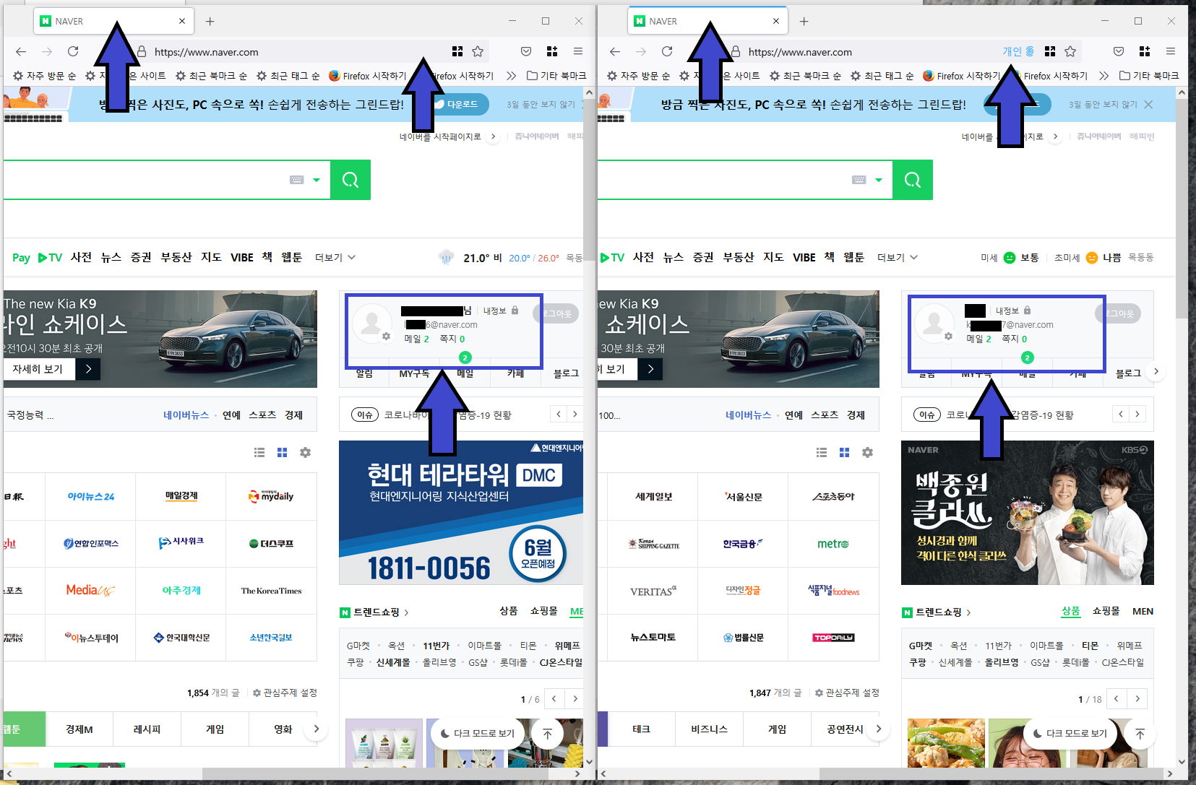Select NAVER tab in left window
The width and height of the screenshot is (1196, 785).
pos(112,21)
